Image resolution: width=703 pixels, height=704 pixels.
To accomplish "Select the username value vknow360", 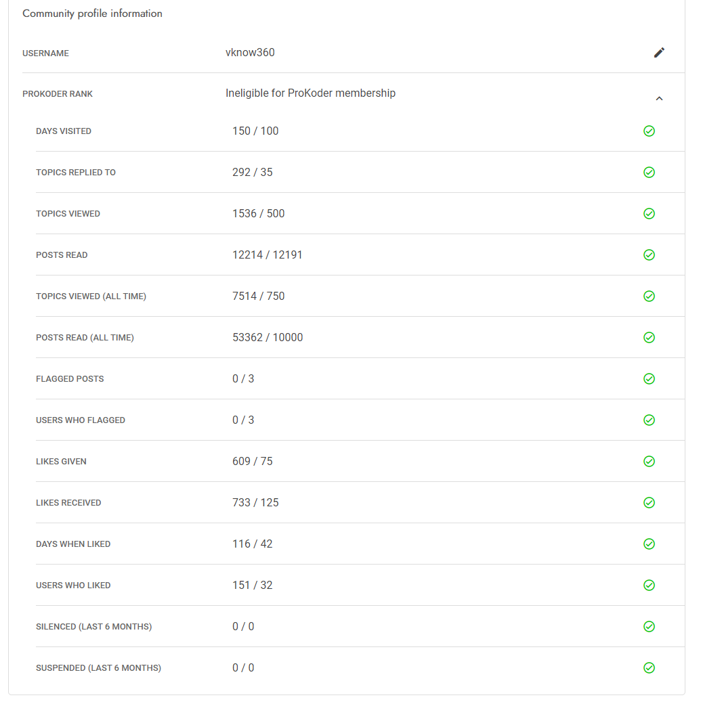I will (250, 53).
